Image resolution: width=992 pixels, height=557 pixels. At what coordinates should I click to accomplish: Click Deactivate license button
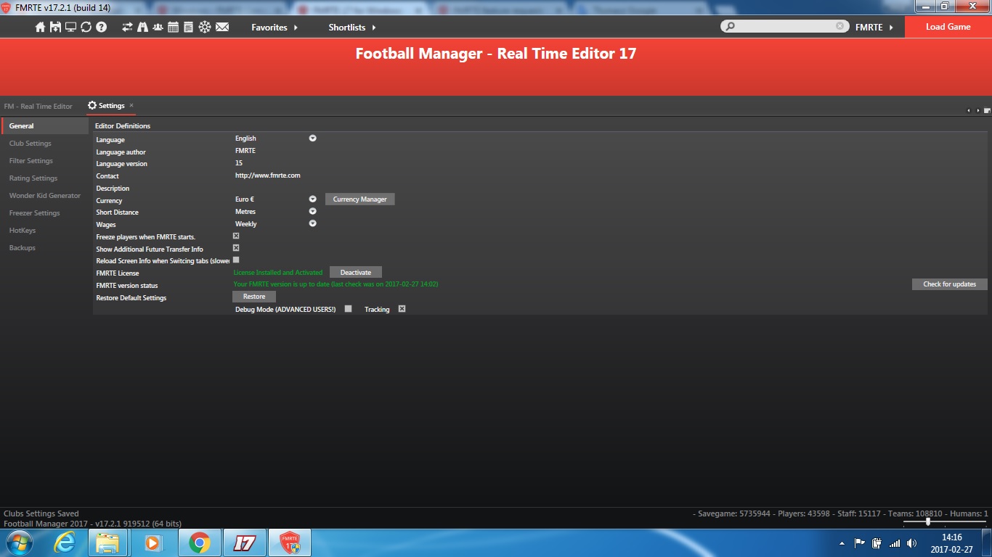[356, 273]
